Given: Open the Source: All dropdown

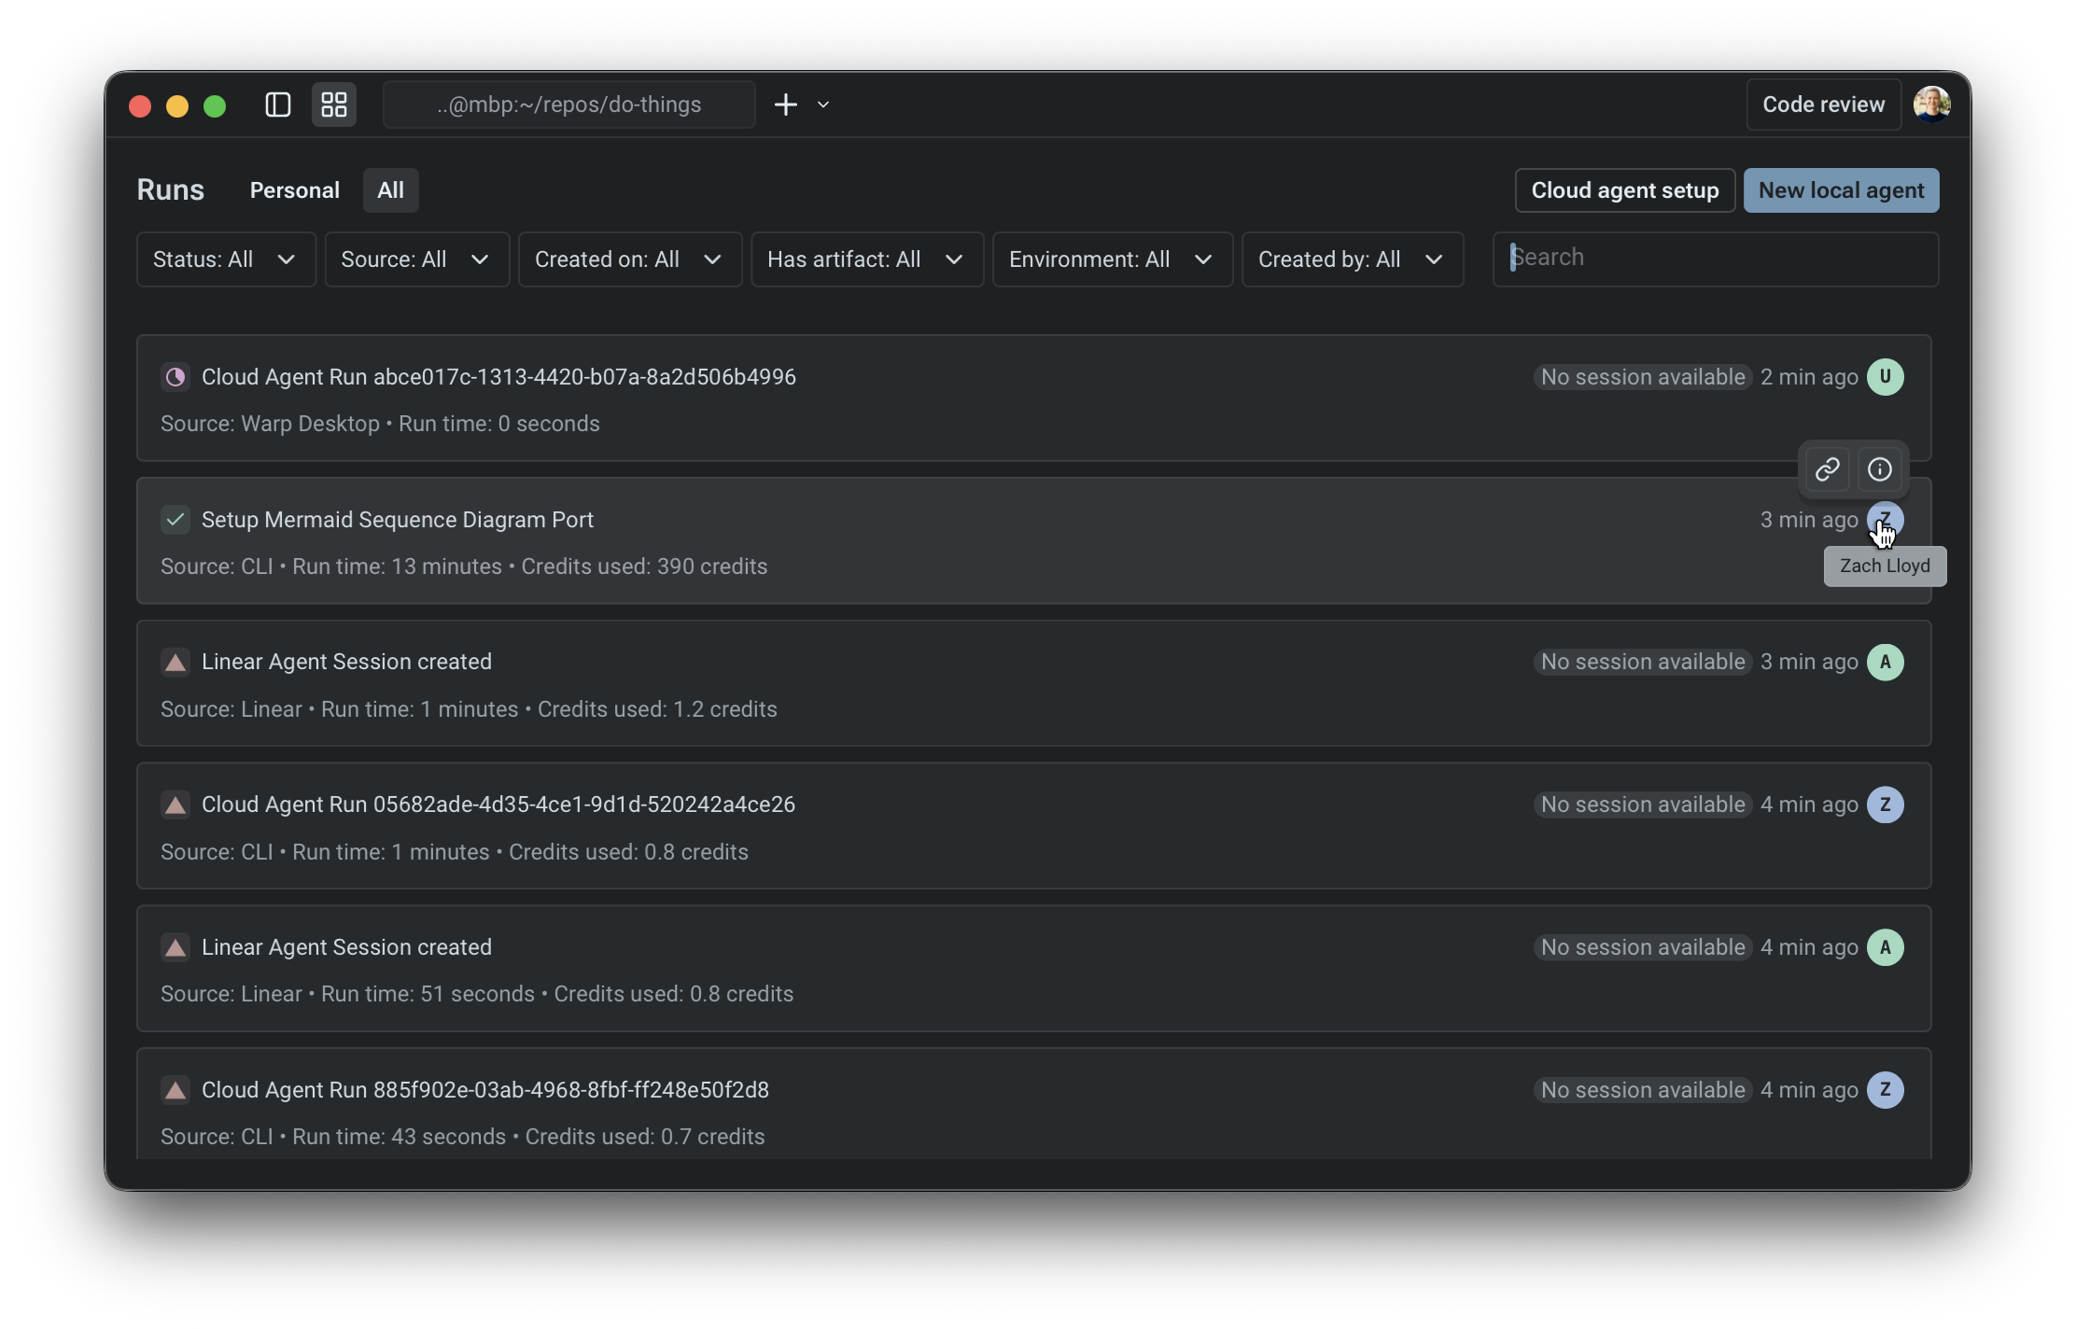Looking at the screenshot, I should tap(416, 259).
